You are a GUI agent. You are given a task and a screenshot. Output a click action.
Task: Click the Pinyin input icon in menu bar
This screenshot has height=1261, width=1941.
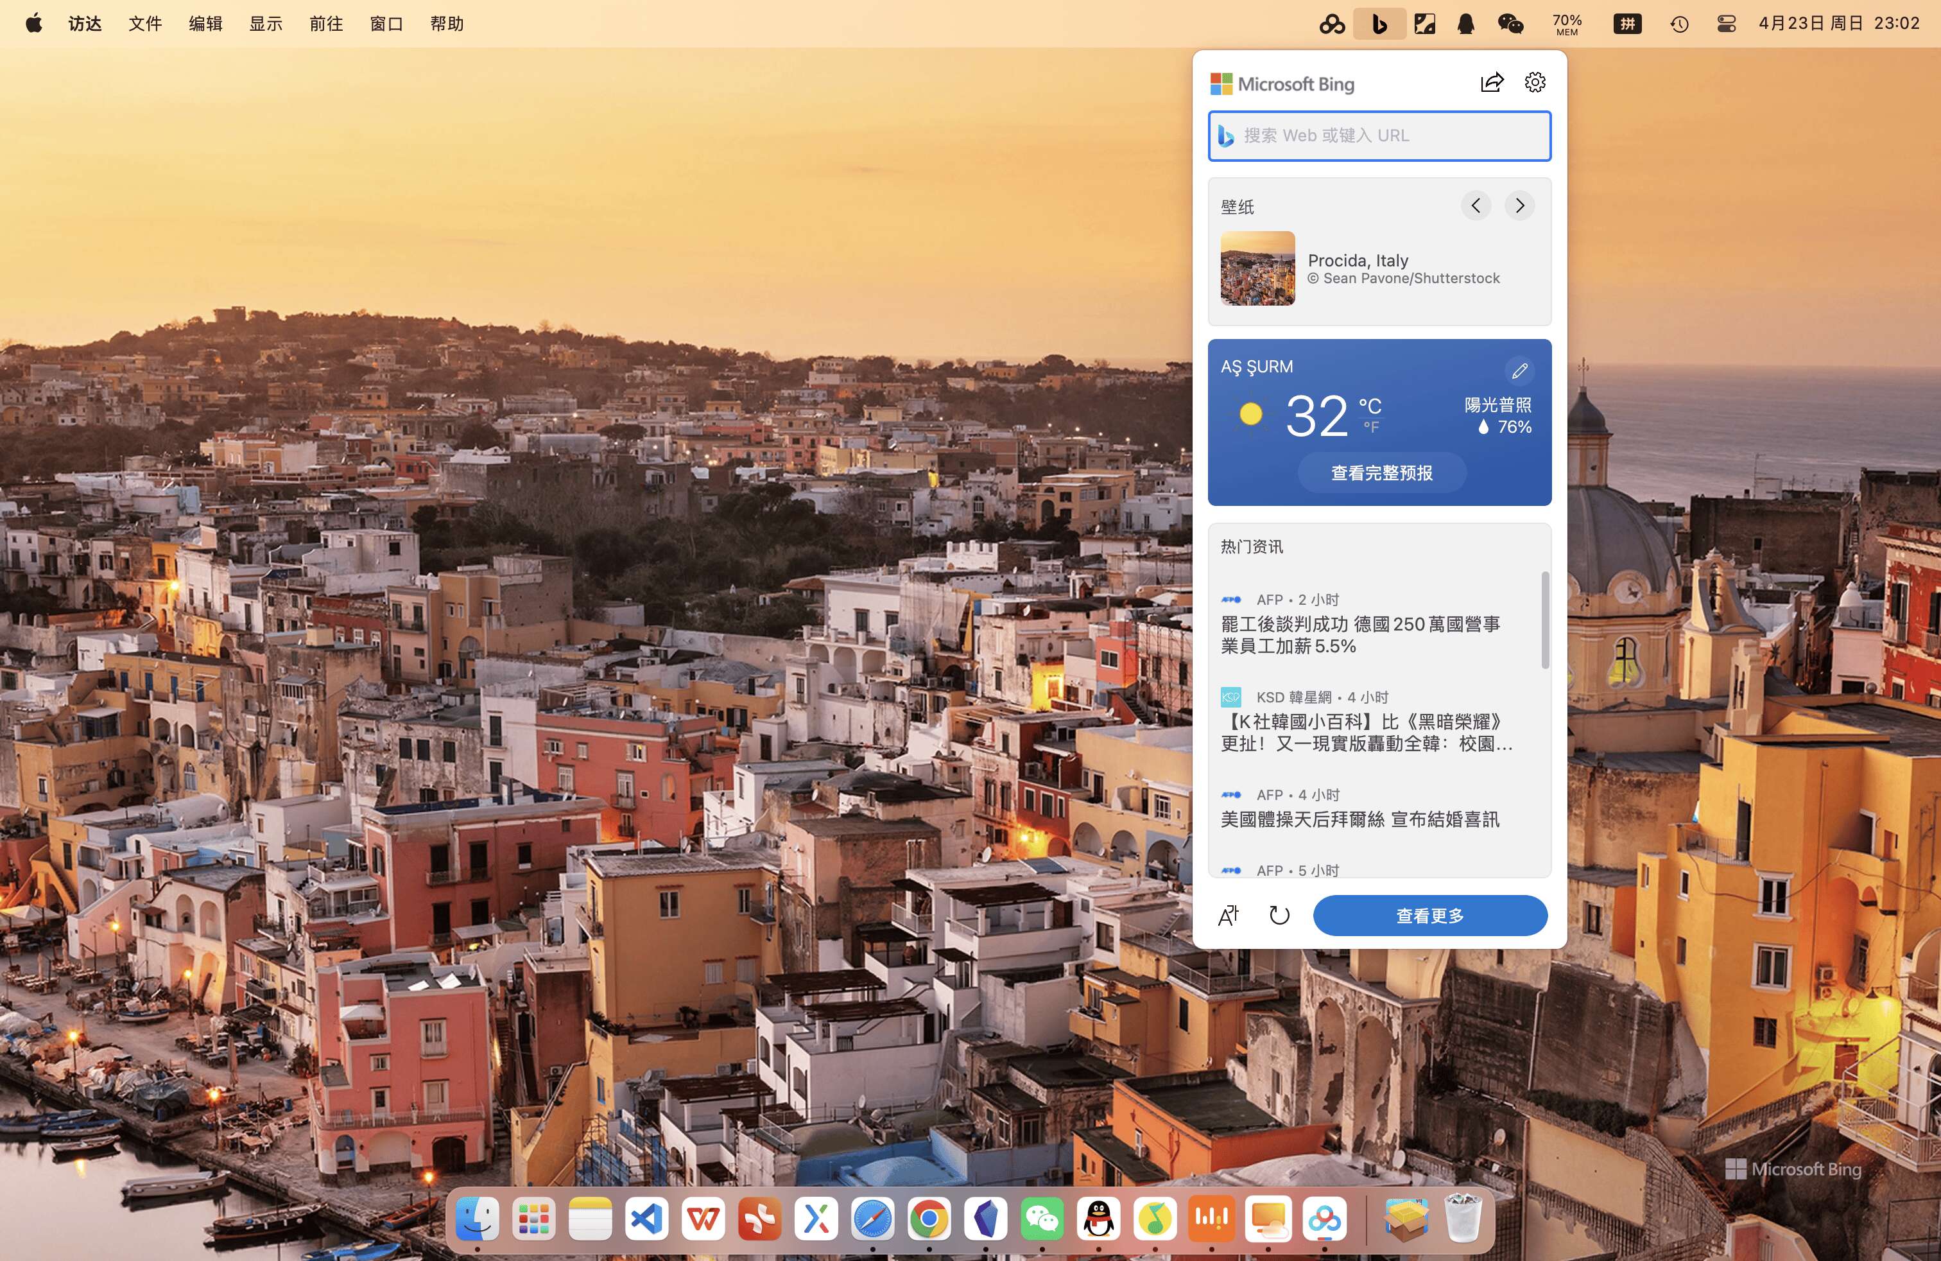click(x=1627, y=24)
